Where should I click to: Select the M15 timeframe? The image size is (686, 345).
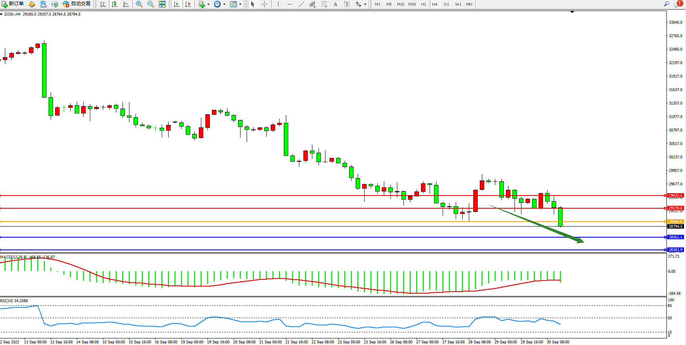(400, 4)
